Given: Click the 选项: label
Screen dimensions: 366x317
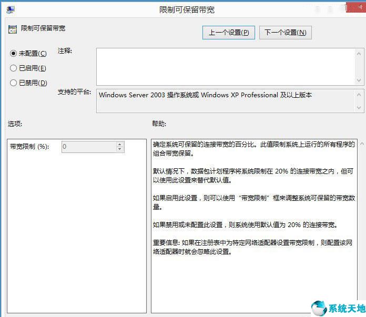Looking at the screenshot, I should tap(15, 124).
